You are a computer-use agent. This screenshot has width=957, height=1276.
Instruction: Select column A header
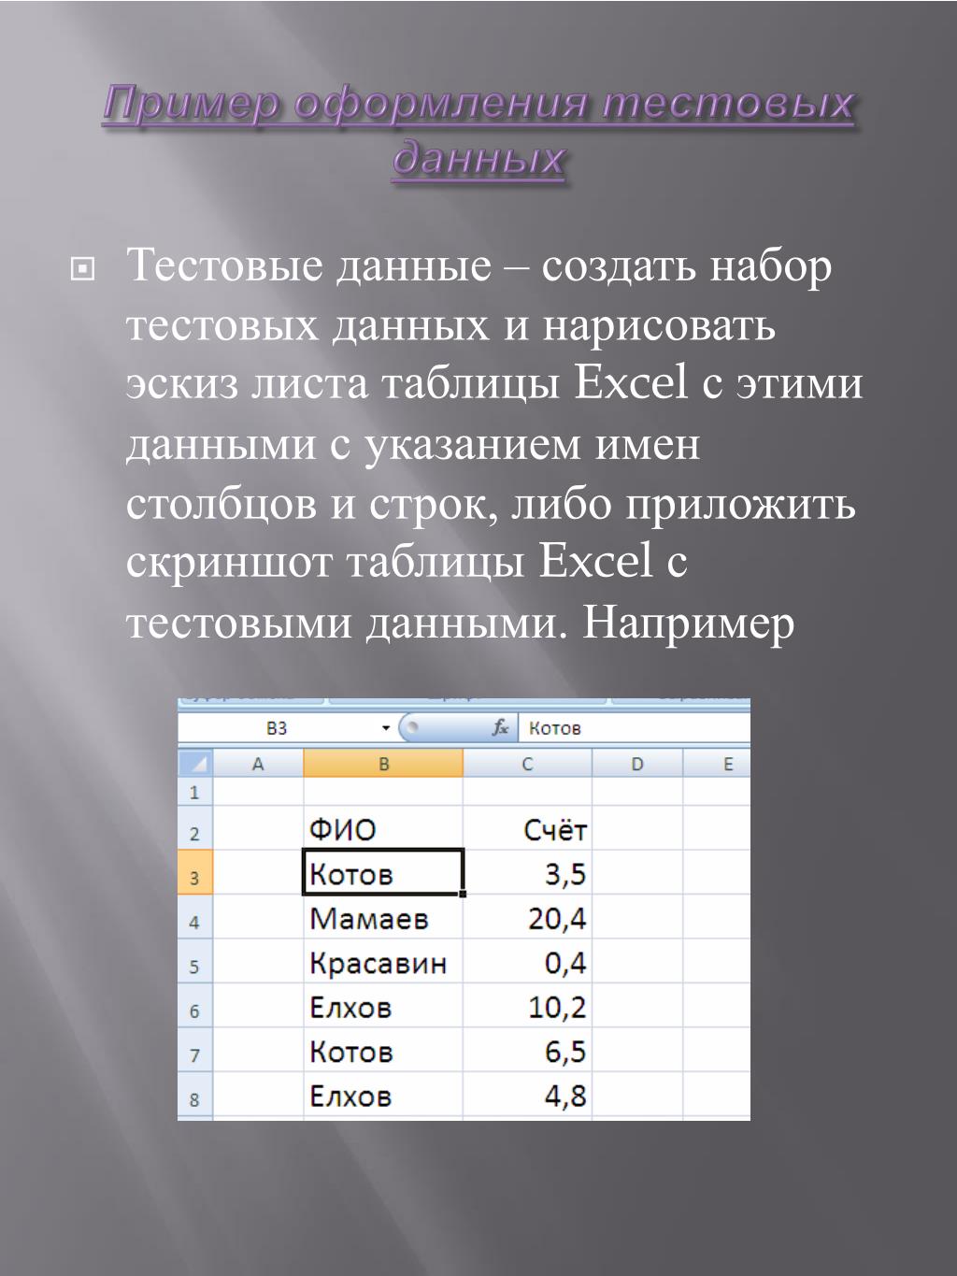coord(259,764)
